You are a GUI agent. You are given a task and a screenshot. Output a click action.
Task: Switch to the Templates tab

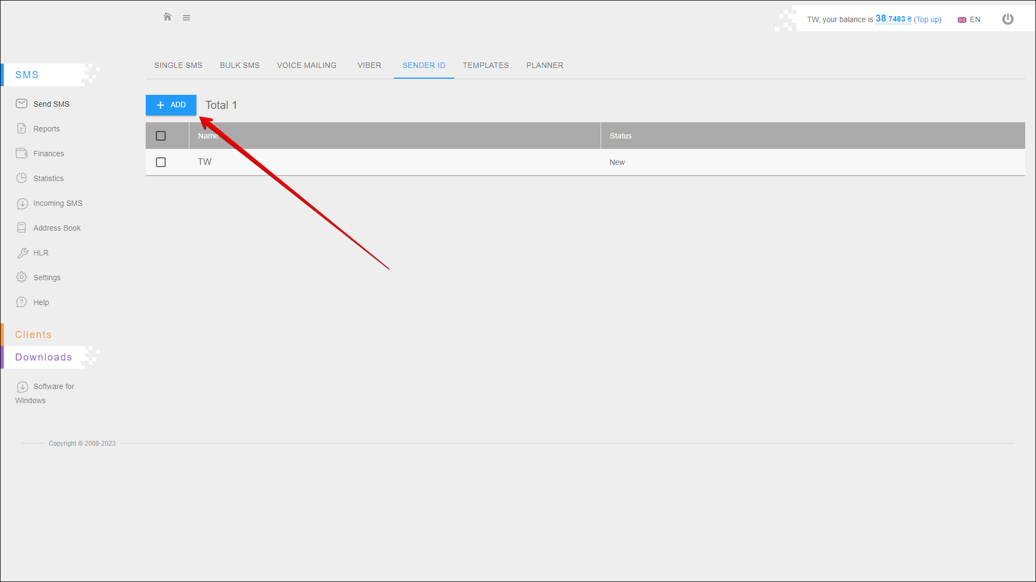[x=486, y=65]
